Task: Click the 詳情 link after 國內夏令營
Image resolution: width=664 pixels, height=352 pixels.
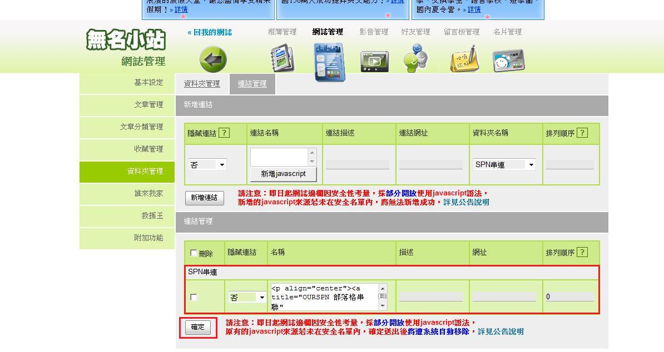Action: (x=474, y=9)
